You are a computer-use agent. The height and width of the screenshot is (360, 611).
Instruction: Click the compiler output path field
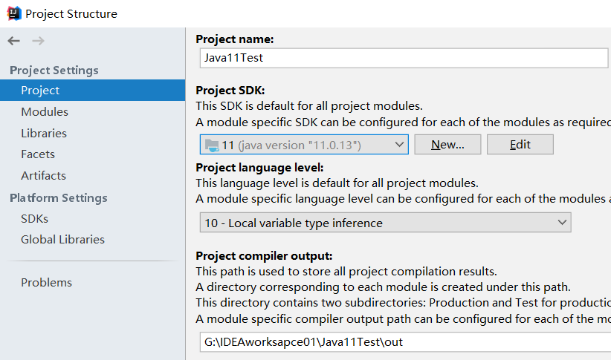point(405,342)
